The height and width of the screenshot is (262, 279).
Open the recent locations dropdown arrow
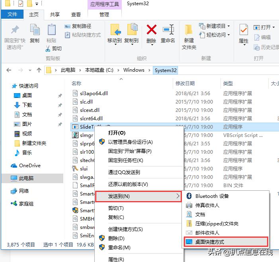(x=30, y=70)
